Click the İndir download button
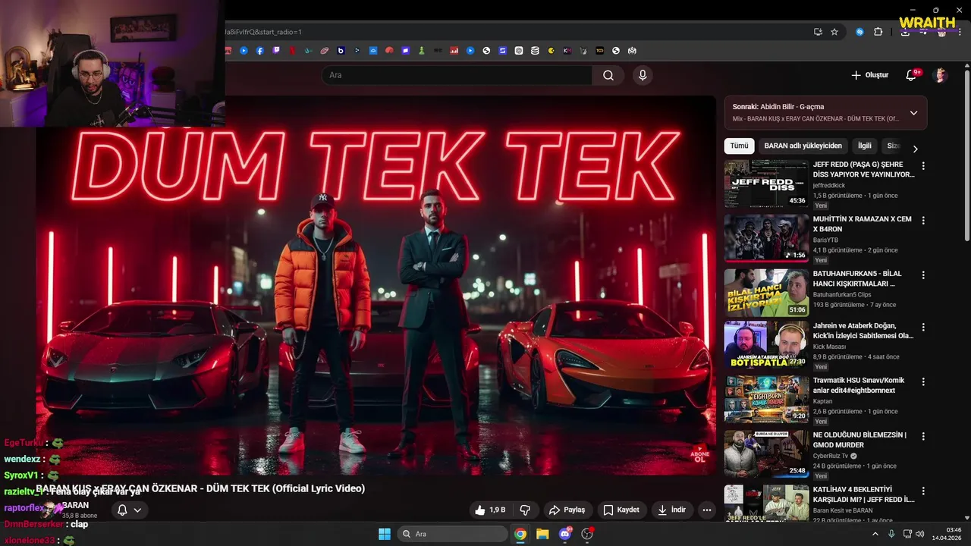The height and width of the screenshot is (546, 971). [672, 510]
